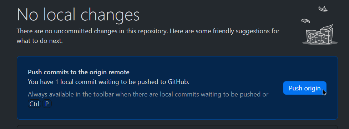Click the shadow beneath the paper stacks

pos(320,43)
